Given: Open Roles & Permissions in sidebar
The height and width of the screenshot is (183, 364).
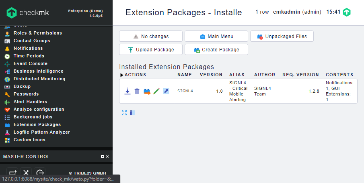Looking at the screenshot, I should (38, 33).
